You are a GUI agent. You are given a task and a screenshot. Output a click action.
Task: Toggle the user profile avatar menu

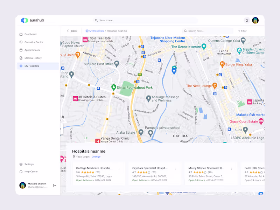(x=256, y=20)
